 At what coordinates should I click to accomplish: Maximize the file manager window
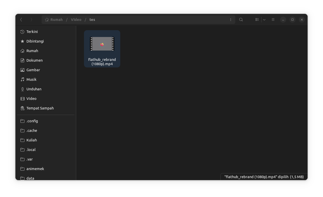click(292, 20)
